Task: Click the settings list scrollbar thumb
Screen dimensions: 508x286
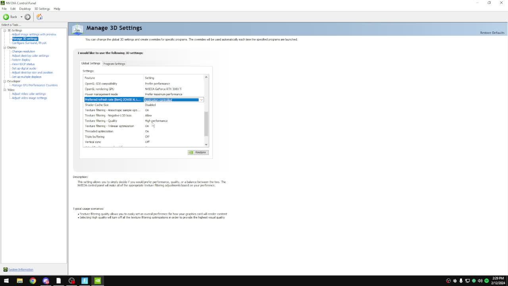Action: [206, 124]
